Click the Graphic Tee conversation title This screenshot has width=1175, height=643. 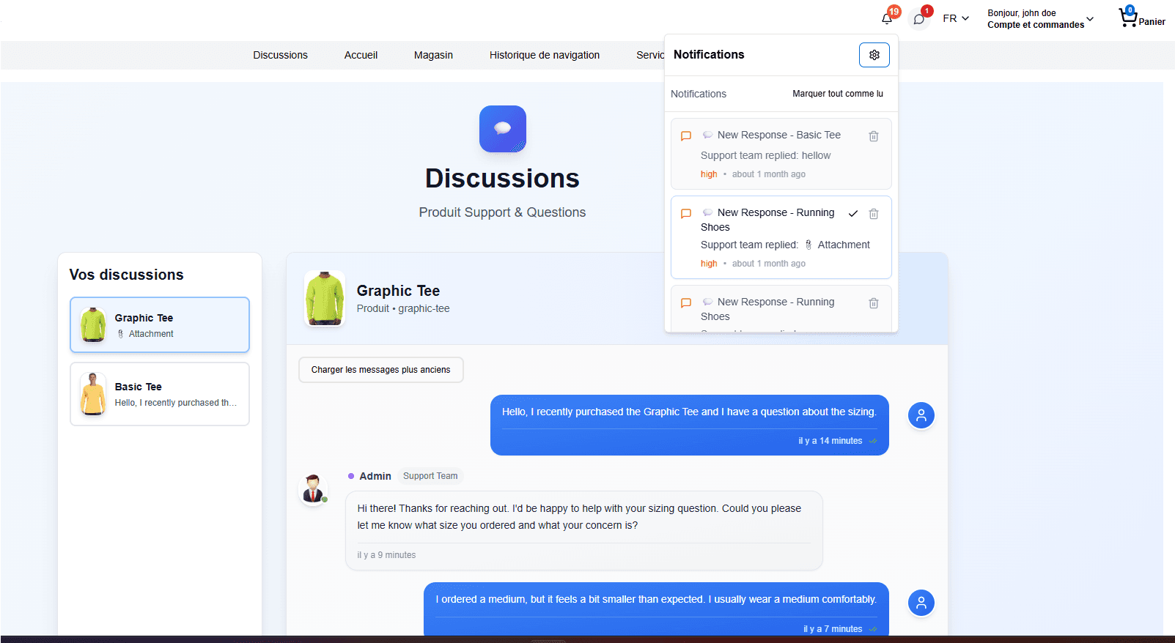coord(398,291)
